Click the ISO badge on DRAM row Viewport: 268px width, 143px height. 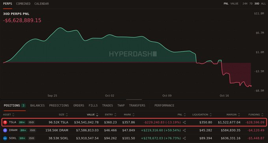coord(32,130)
